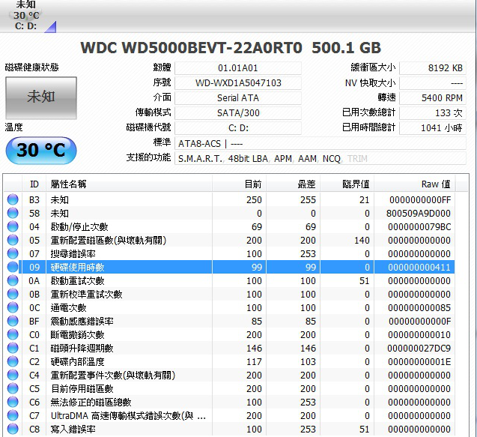The width and height of the screenshot is (477, 437).
Task: Click the Raw 值 column header
Action: (415, 184)
